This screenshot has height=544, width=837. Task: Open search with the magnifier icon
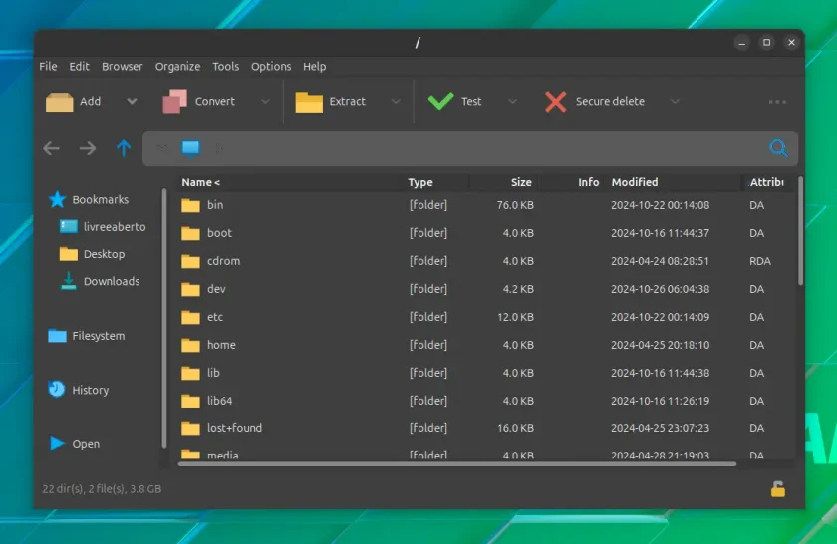779,147
